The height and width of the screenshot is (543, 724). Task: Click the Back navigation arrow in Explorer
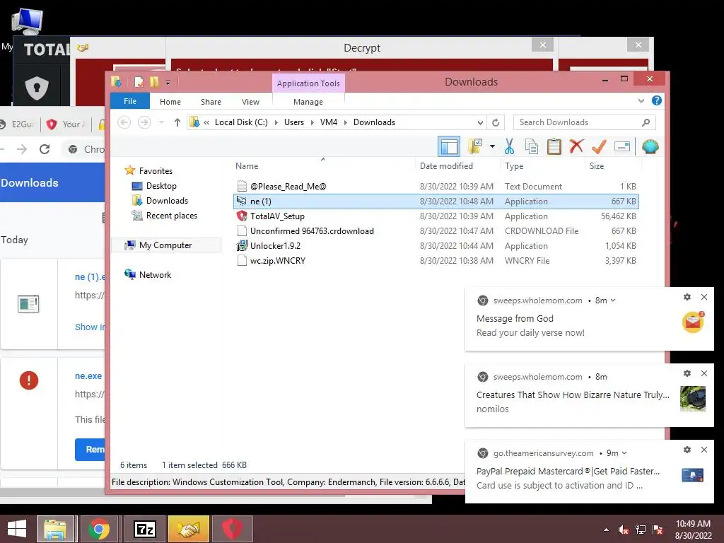pos(124,122)
